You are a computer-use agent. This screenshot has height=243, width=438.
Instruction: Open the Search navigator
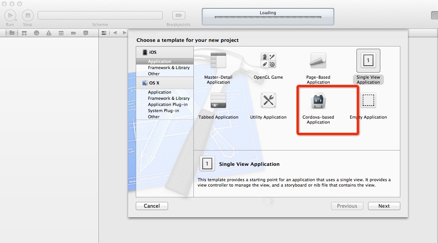coord(37,33)
